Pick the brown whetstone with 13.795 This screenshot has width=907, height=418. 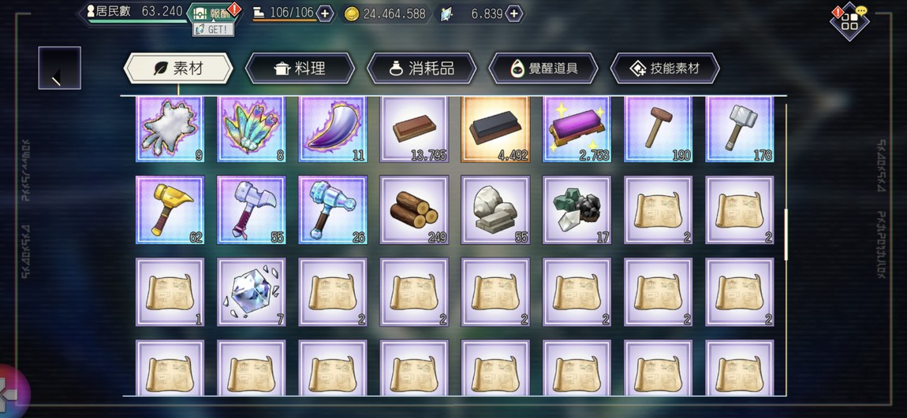tap(414, 129)
